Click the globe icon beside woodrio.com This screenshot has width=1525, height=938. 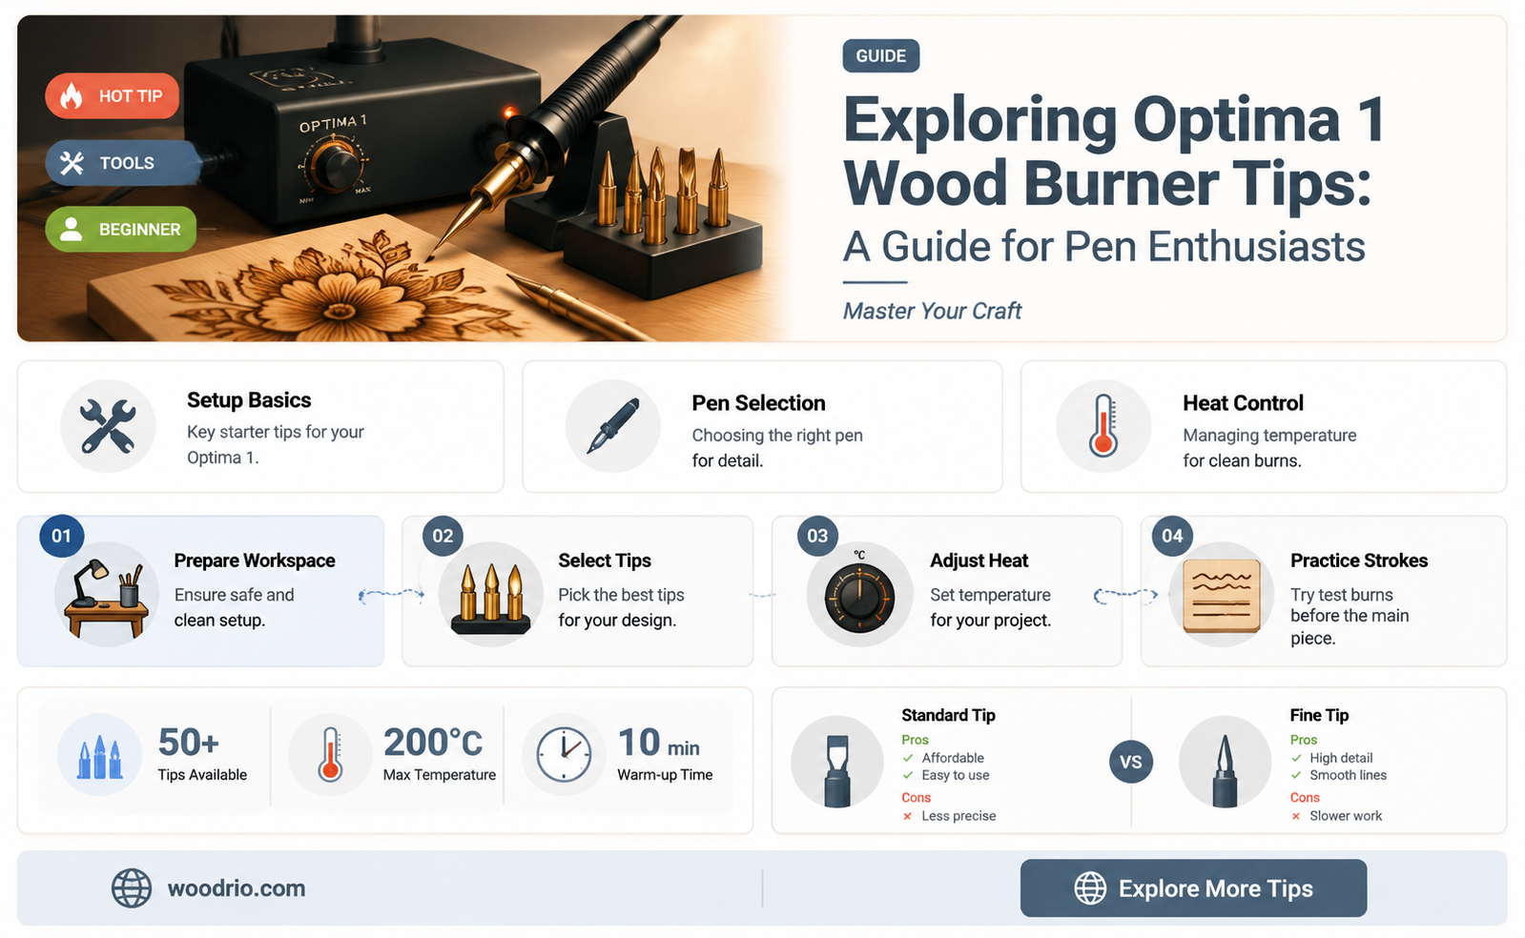click(x=132, y=888)
